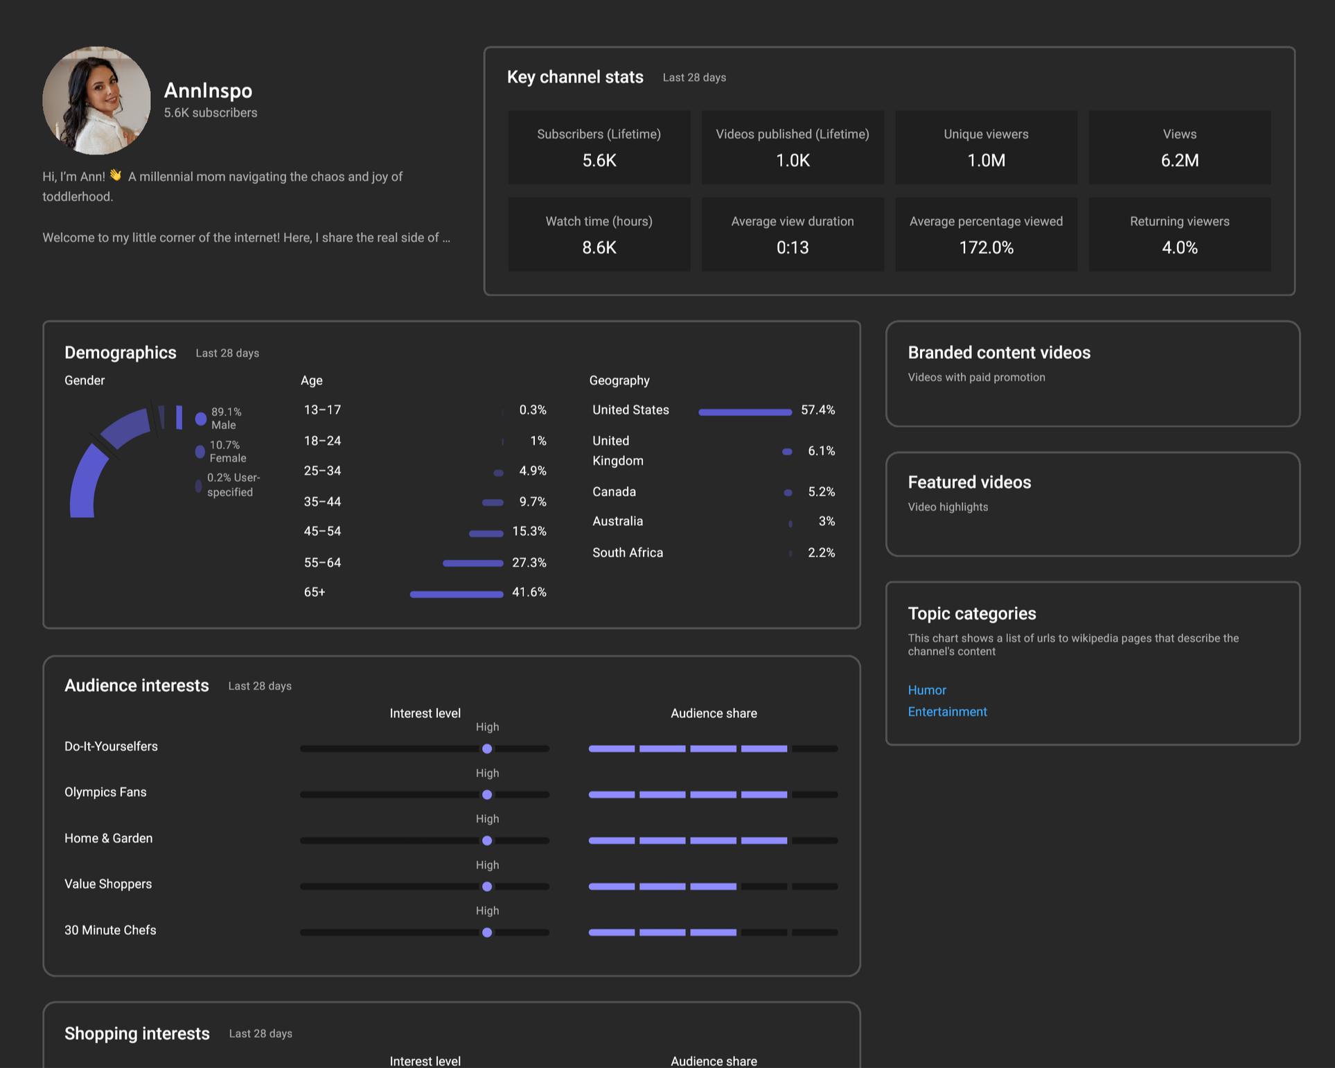Viewport: 1335px width, 1068px height.
Task: Click the User-specified 0.2% legend dot
Action: tap(199, 485)
